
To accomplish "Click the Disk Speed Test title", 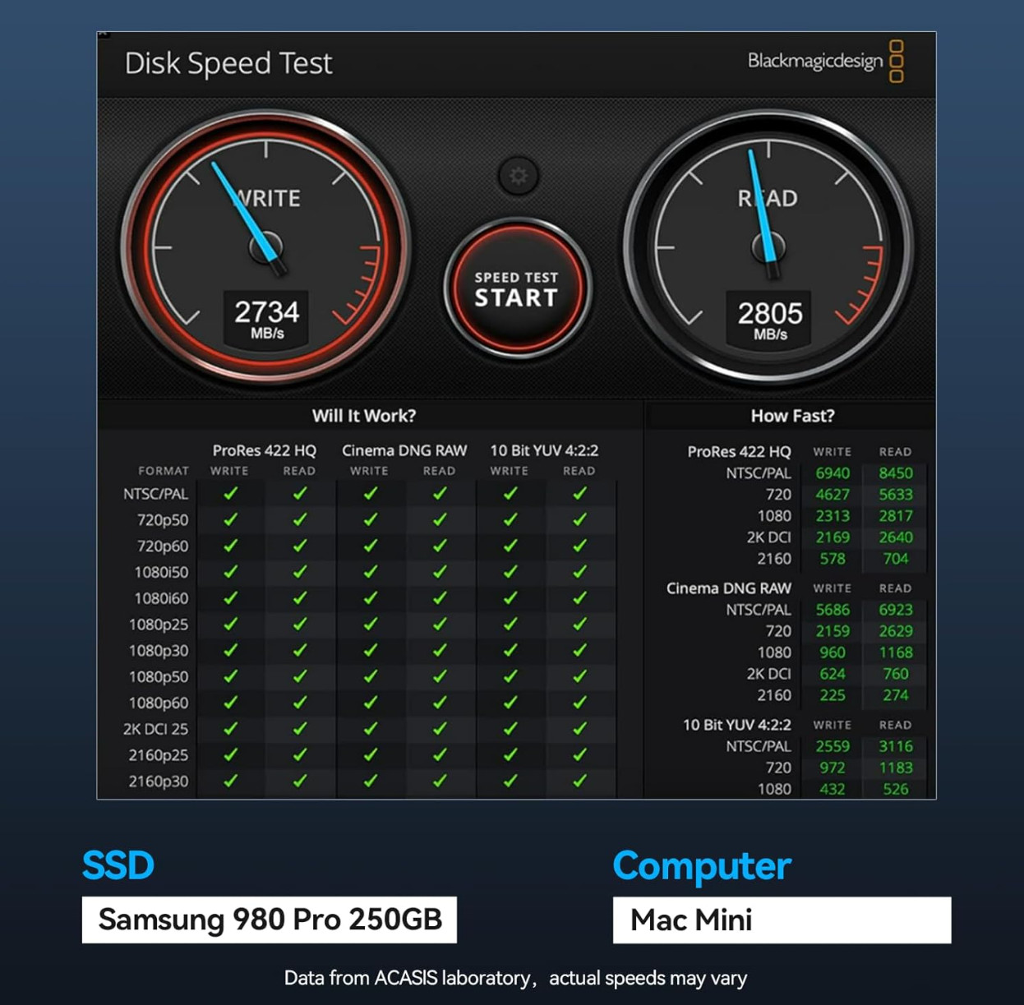I will [x=228, y=63].
